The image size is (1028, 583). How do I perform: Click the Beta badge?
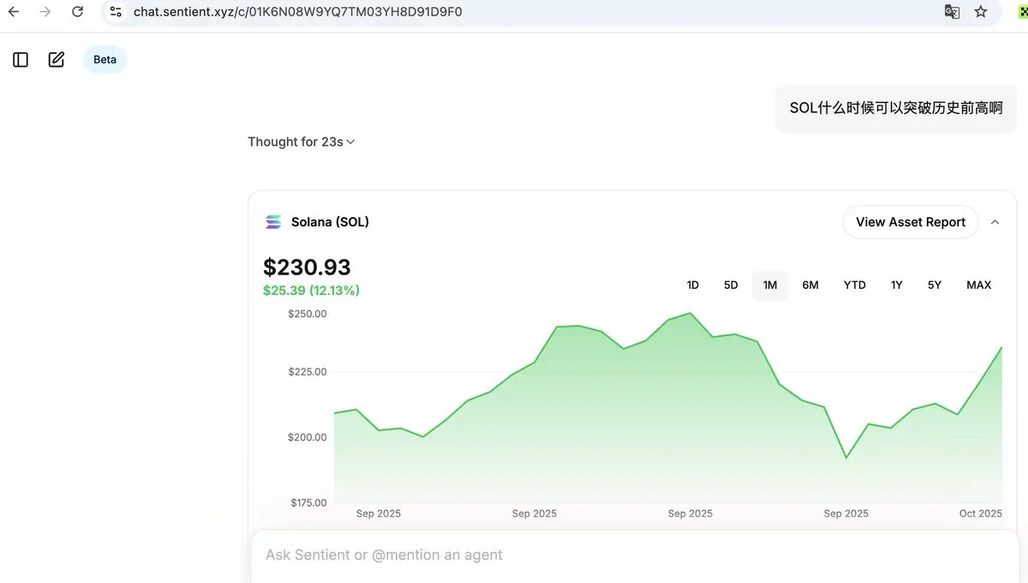click(x=105, y=59)
